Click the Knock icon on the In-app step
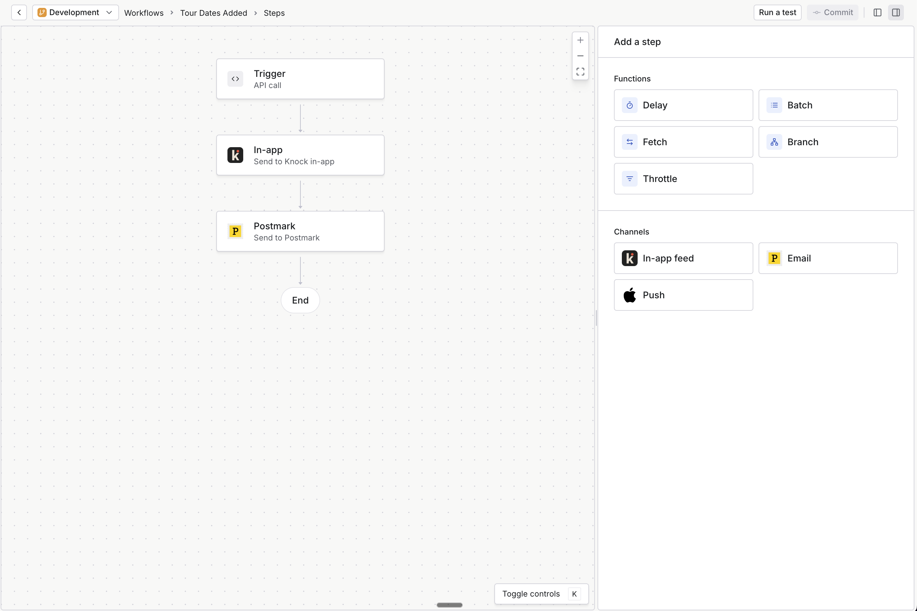Screen dimensions: 917x611 (235, 155)
